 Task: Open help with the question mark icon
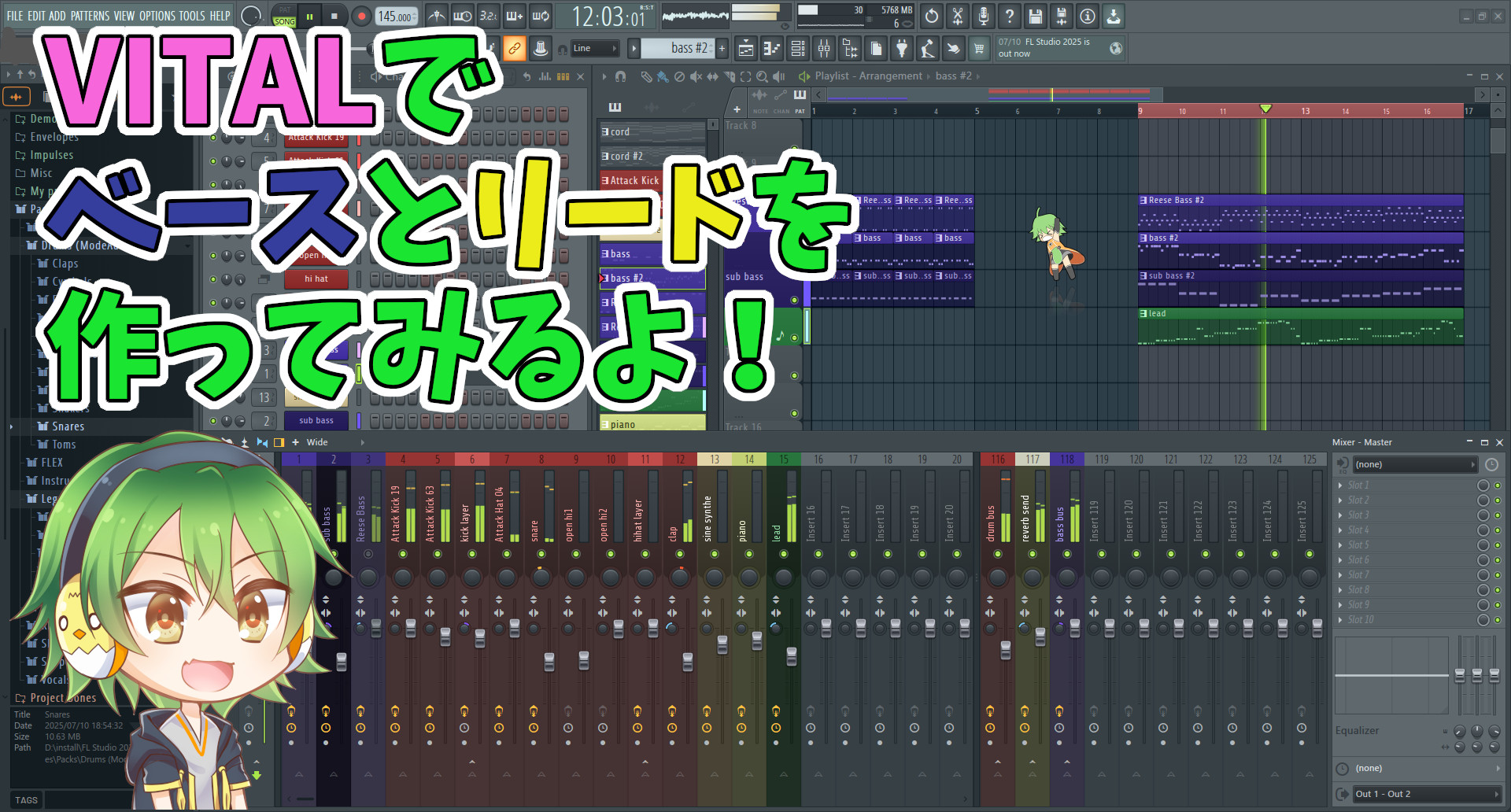coord(1010,16)
